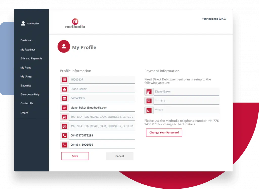
Task: Click the address field ending GL11 5N
Action: 102,127
